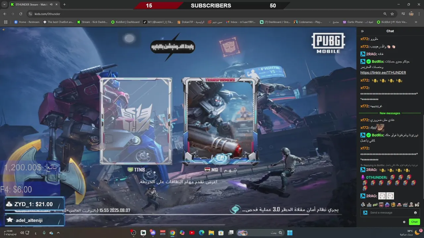Screen dimensions: 424x238
Task: Open a new browser tab
Action: (x=64, y=5)
